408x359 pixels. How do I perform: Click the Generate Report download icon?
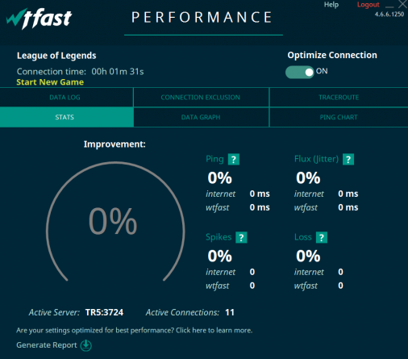tap(86, 345)
